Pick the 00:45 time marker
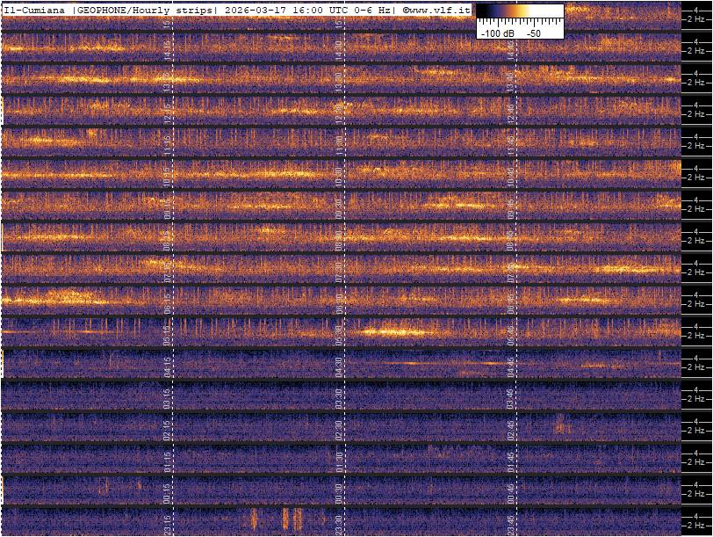 [x=510, y=492]
